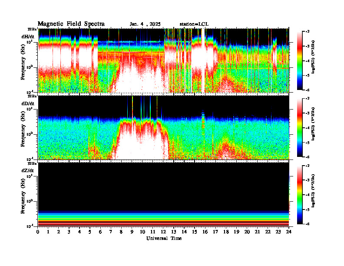This screenshot has height=266, width=344.
Task: Click hour 13 on the time axis
Action: [174, 232]
